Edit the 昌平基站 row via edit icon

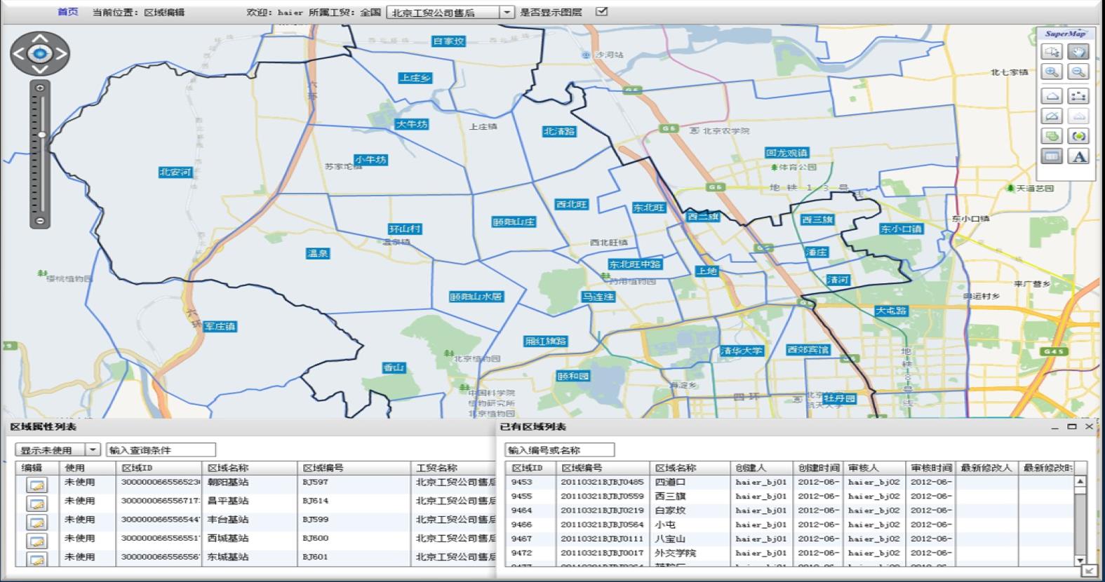tap(36, 503)
